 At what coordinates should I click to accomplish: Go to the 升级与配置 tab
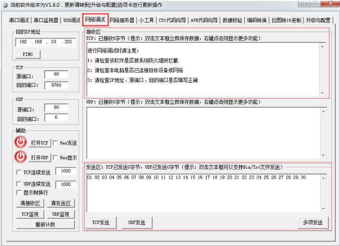point(318,20)
